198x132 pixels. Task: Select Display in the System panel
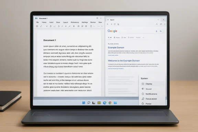click(152, 84)
